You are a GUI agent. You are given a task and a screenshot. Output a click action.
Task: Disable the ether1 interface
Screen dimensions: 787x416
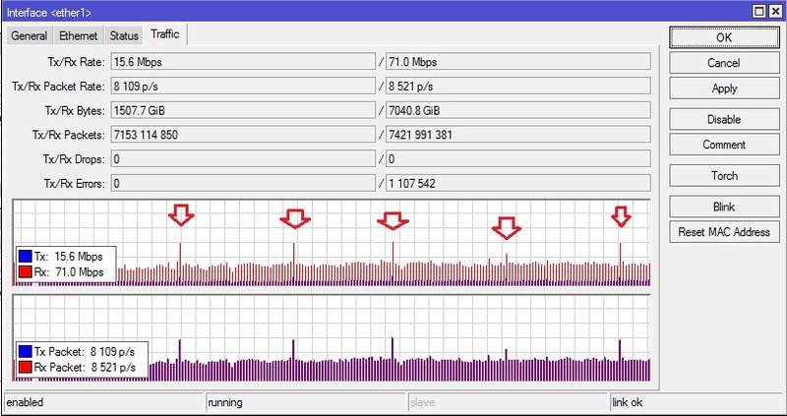[x=724, y=119]
